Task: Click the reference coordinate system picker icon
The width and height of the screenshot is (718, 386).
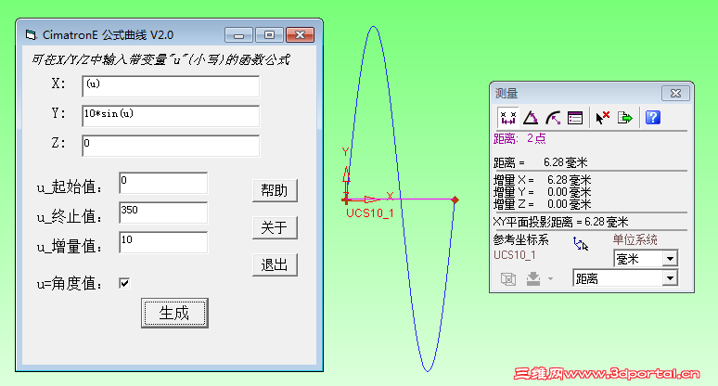Action: (x=581, y=243)
